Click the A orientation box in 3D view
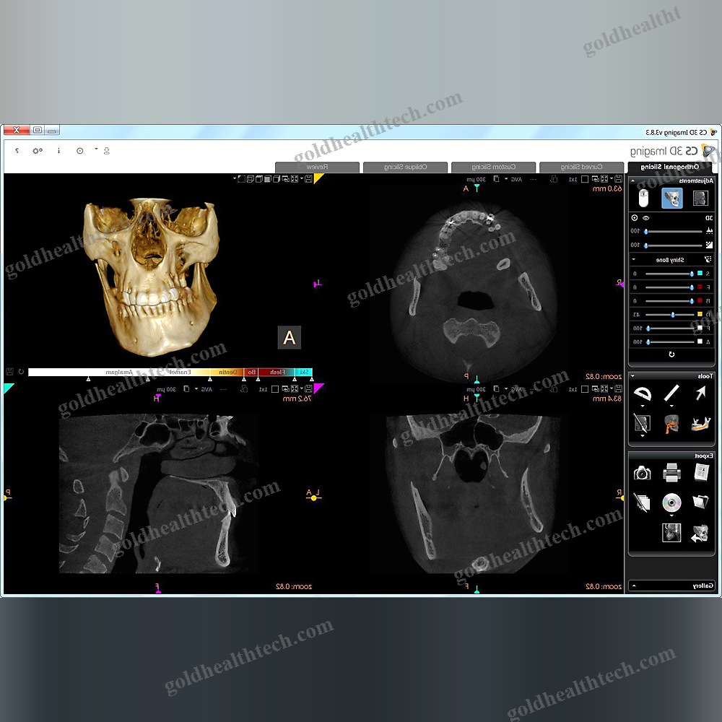722x722 pixels. [x=290, y=337]
